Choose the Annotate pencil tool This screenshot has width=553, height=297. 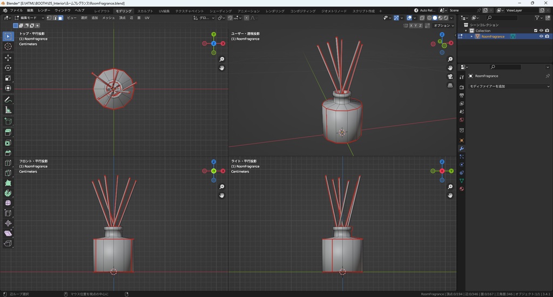[8, 99]
